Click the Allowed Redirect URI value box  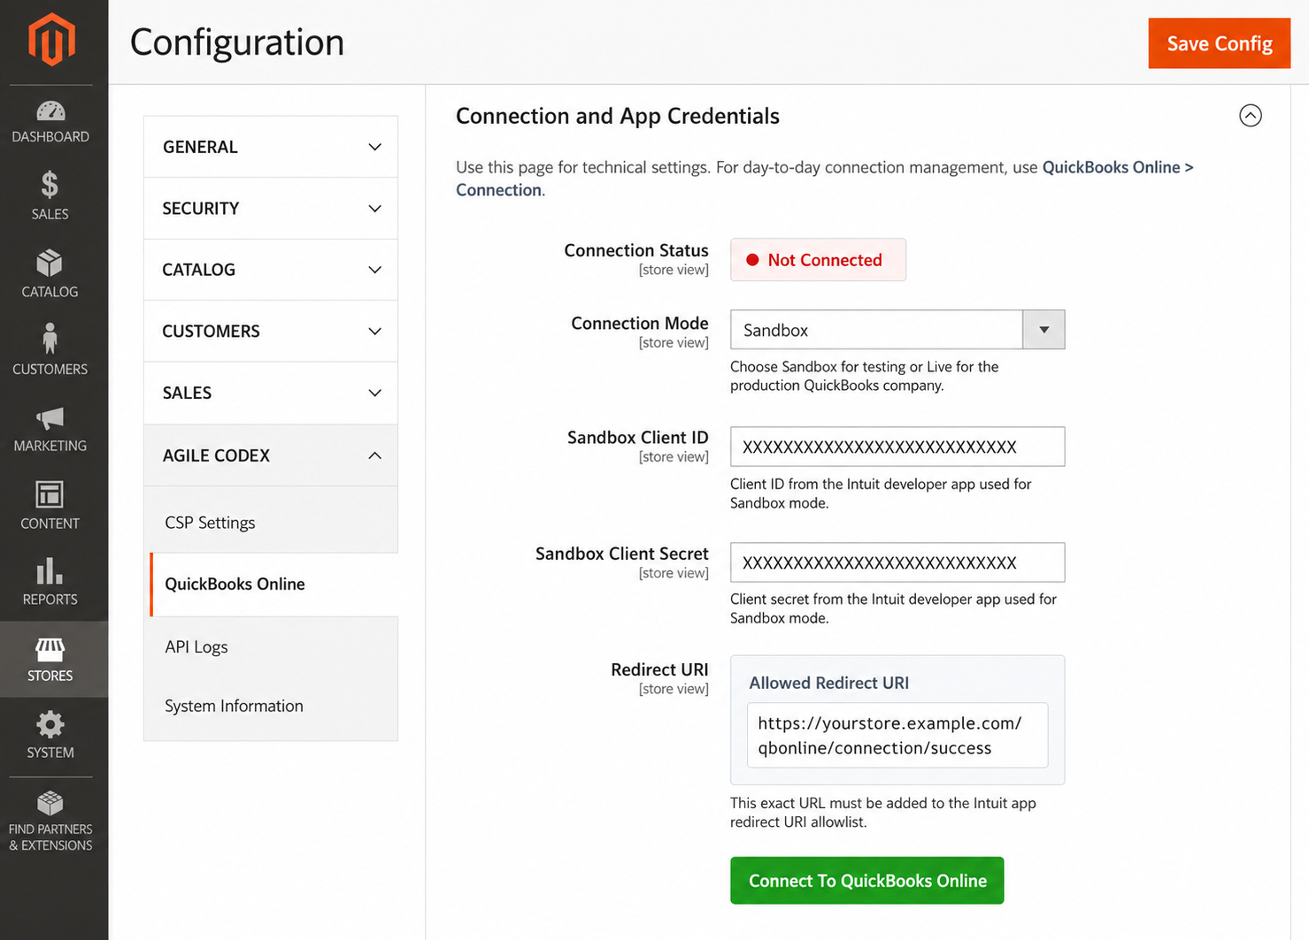[x=897, y=735]
